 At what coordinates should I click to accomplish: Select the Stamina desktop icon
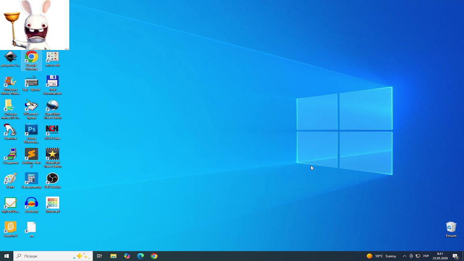coord(10,132)
